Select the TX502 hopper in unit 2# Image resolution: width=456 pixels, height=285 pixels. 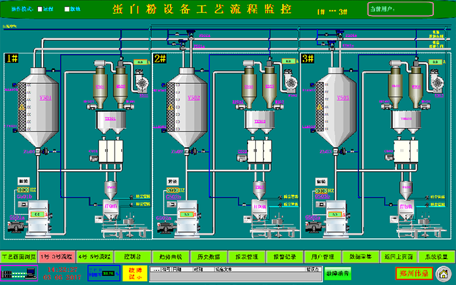(x=260, y=122)
